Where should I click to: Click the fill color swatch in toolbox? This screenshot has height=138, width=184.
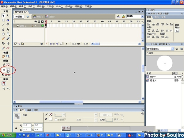[x=8, y=70]
